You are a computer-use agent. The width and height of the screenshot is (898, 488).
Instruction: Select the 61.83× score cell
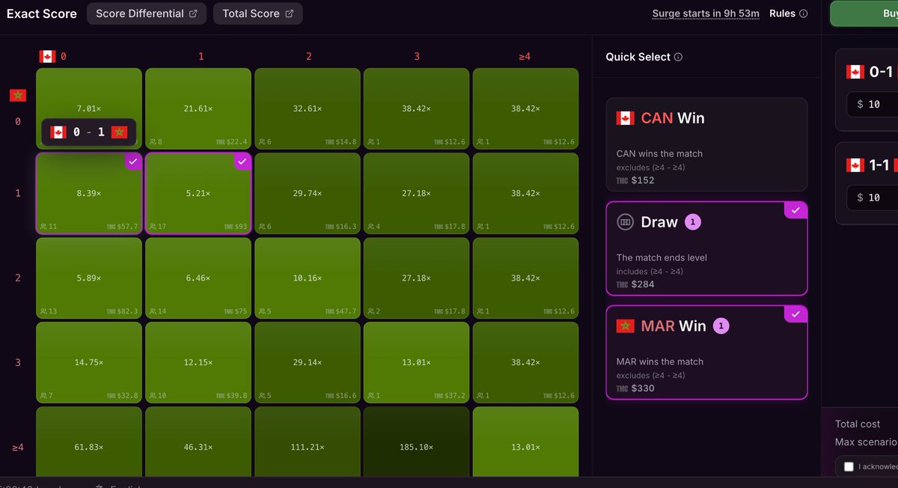click(89, 442)
